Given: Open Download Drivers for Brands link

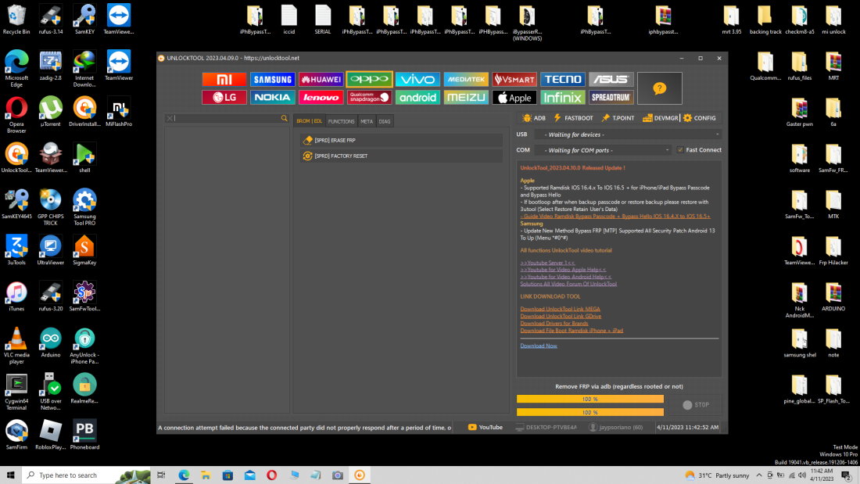Looking at the screenshot, I should (554, 323).
